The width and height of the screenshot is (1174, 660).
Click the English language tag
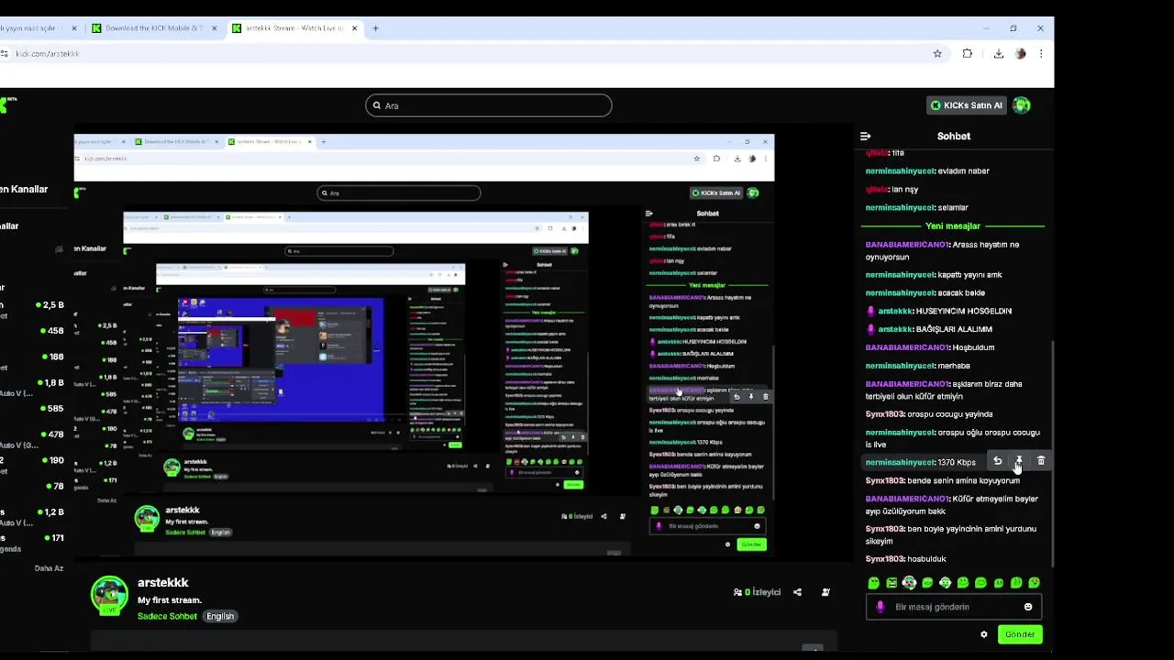click(x=220, y=616)
